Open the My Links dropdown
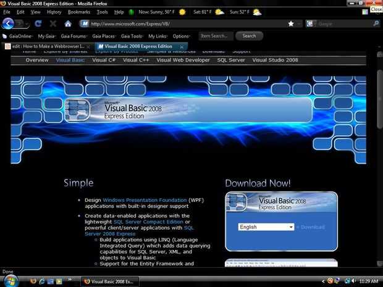The width and height of the screenshot is (383, 287). (x=158, y=36)
